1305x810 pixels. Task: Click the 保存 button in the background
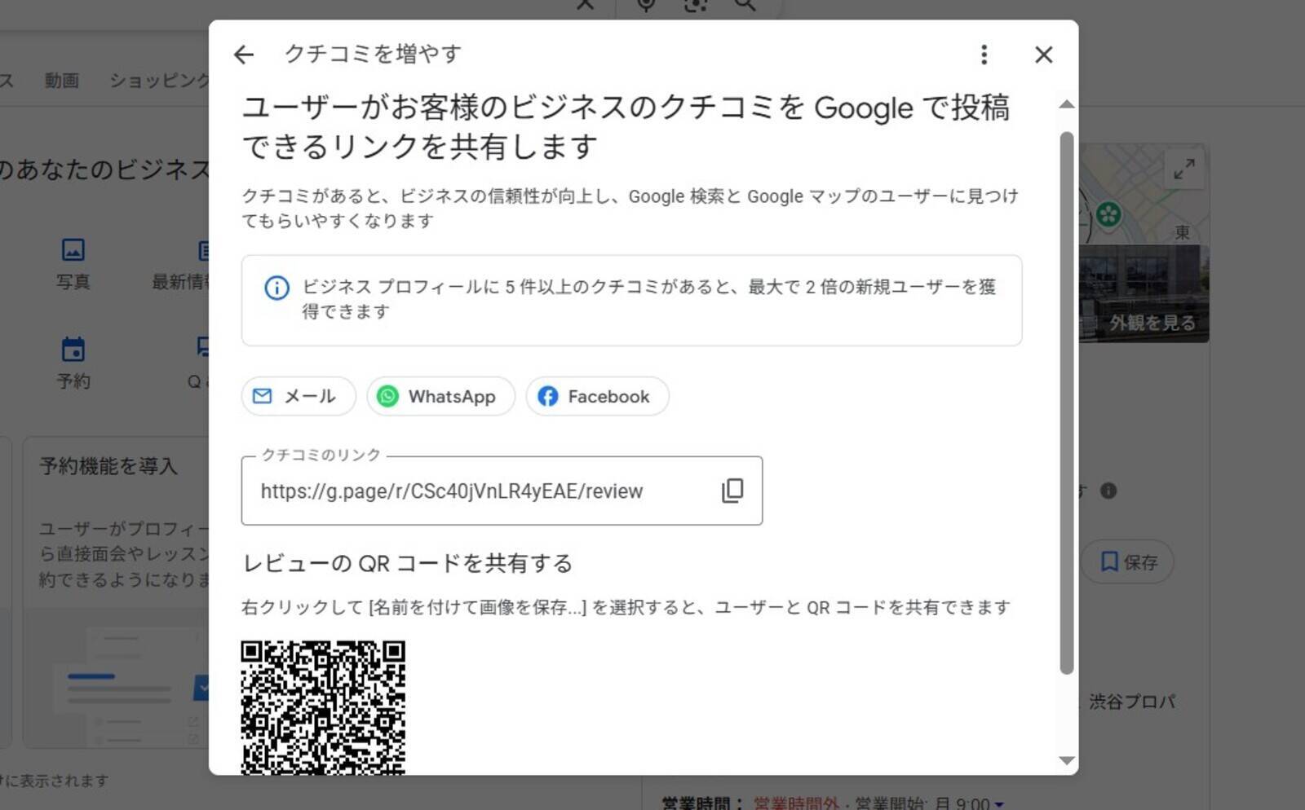pos(1128,561)
